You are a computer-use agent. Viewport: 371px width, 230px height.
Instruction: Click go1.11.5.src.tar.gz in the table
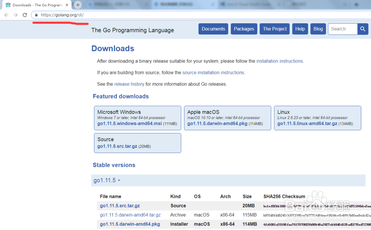120,206
